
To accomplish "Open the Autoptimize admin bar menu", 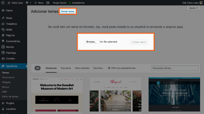I will click(x=77, y=3).
